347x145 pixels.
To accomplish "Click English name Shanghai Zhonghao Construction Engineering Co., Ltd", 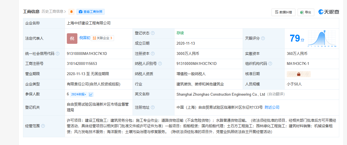I will click(x=221, y=94).
